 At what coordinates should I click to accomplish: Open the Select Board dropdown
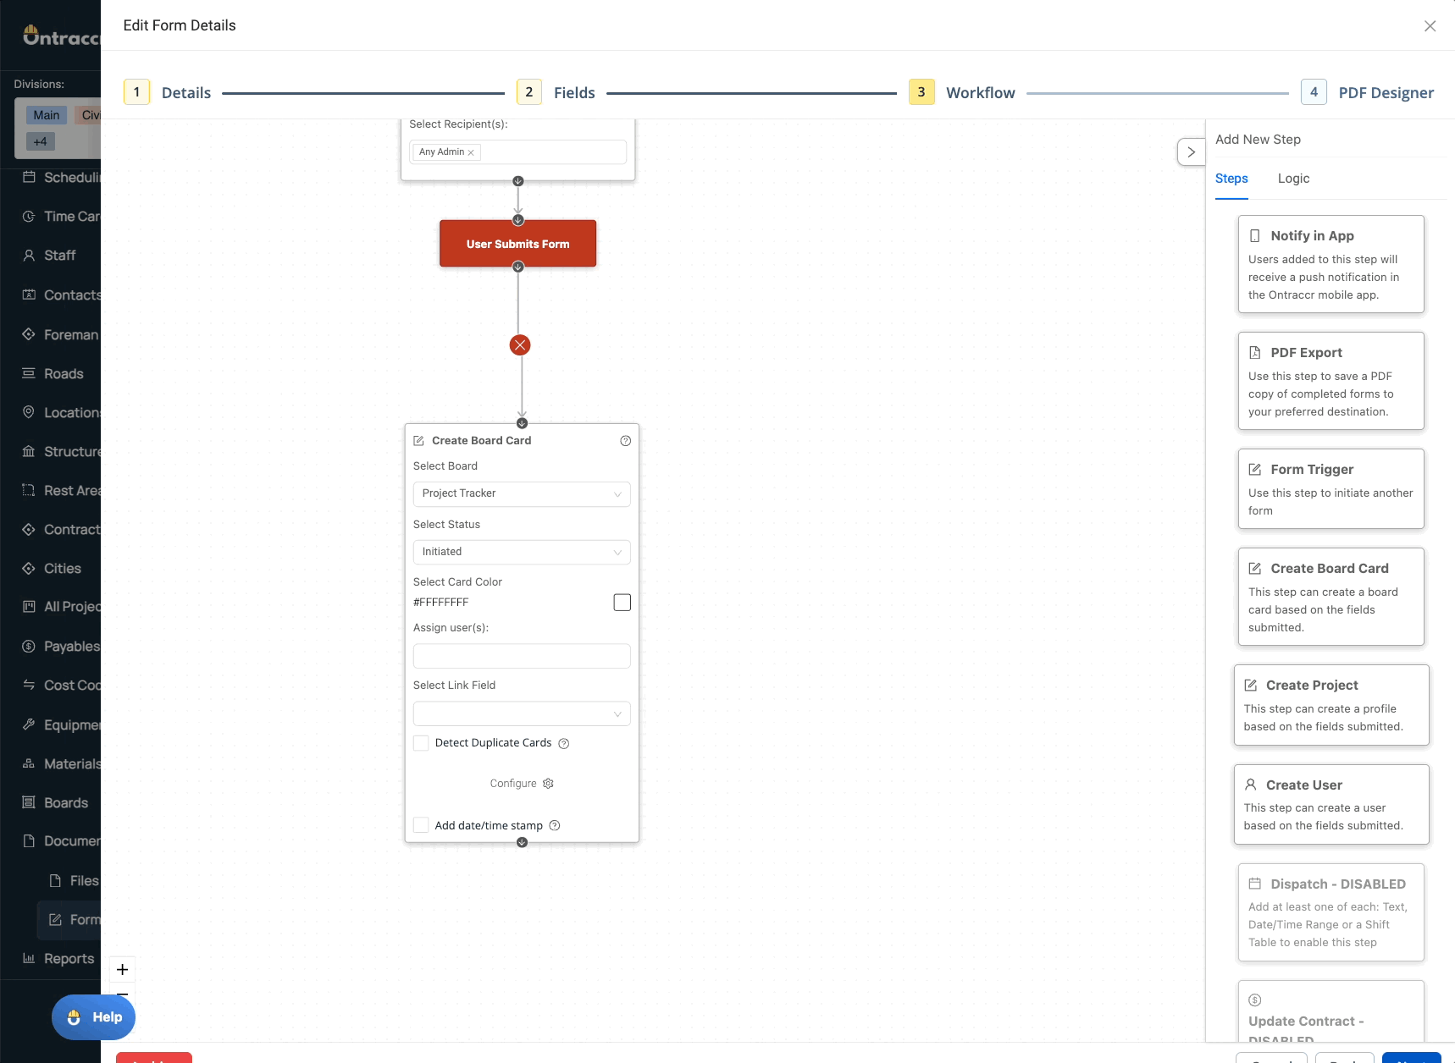tap(522, 494)
